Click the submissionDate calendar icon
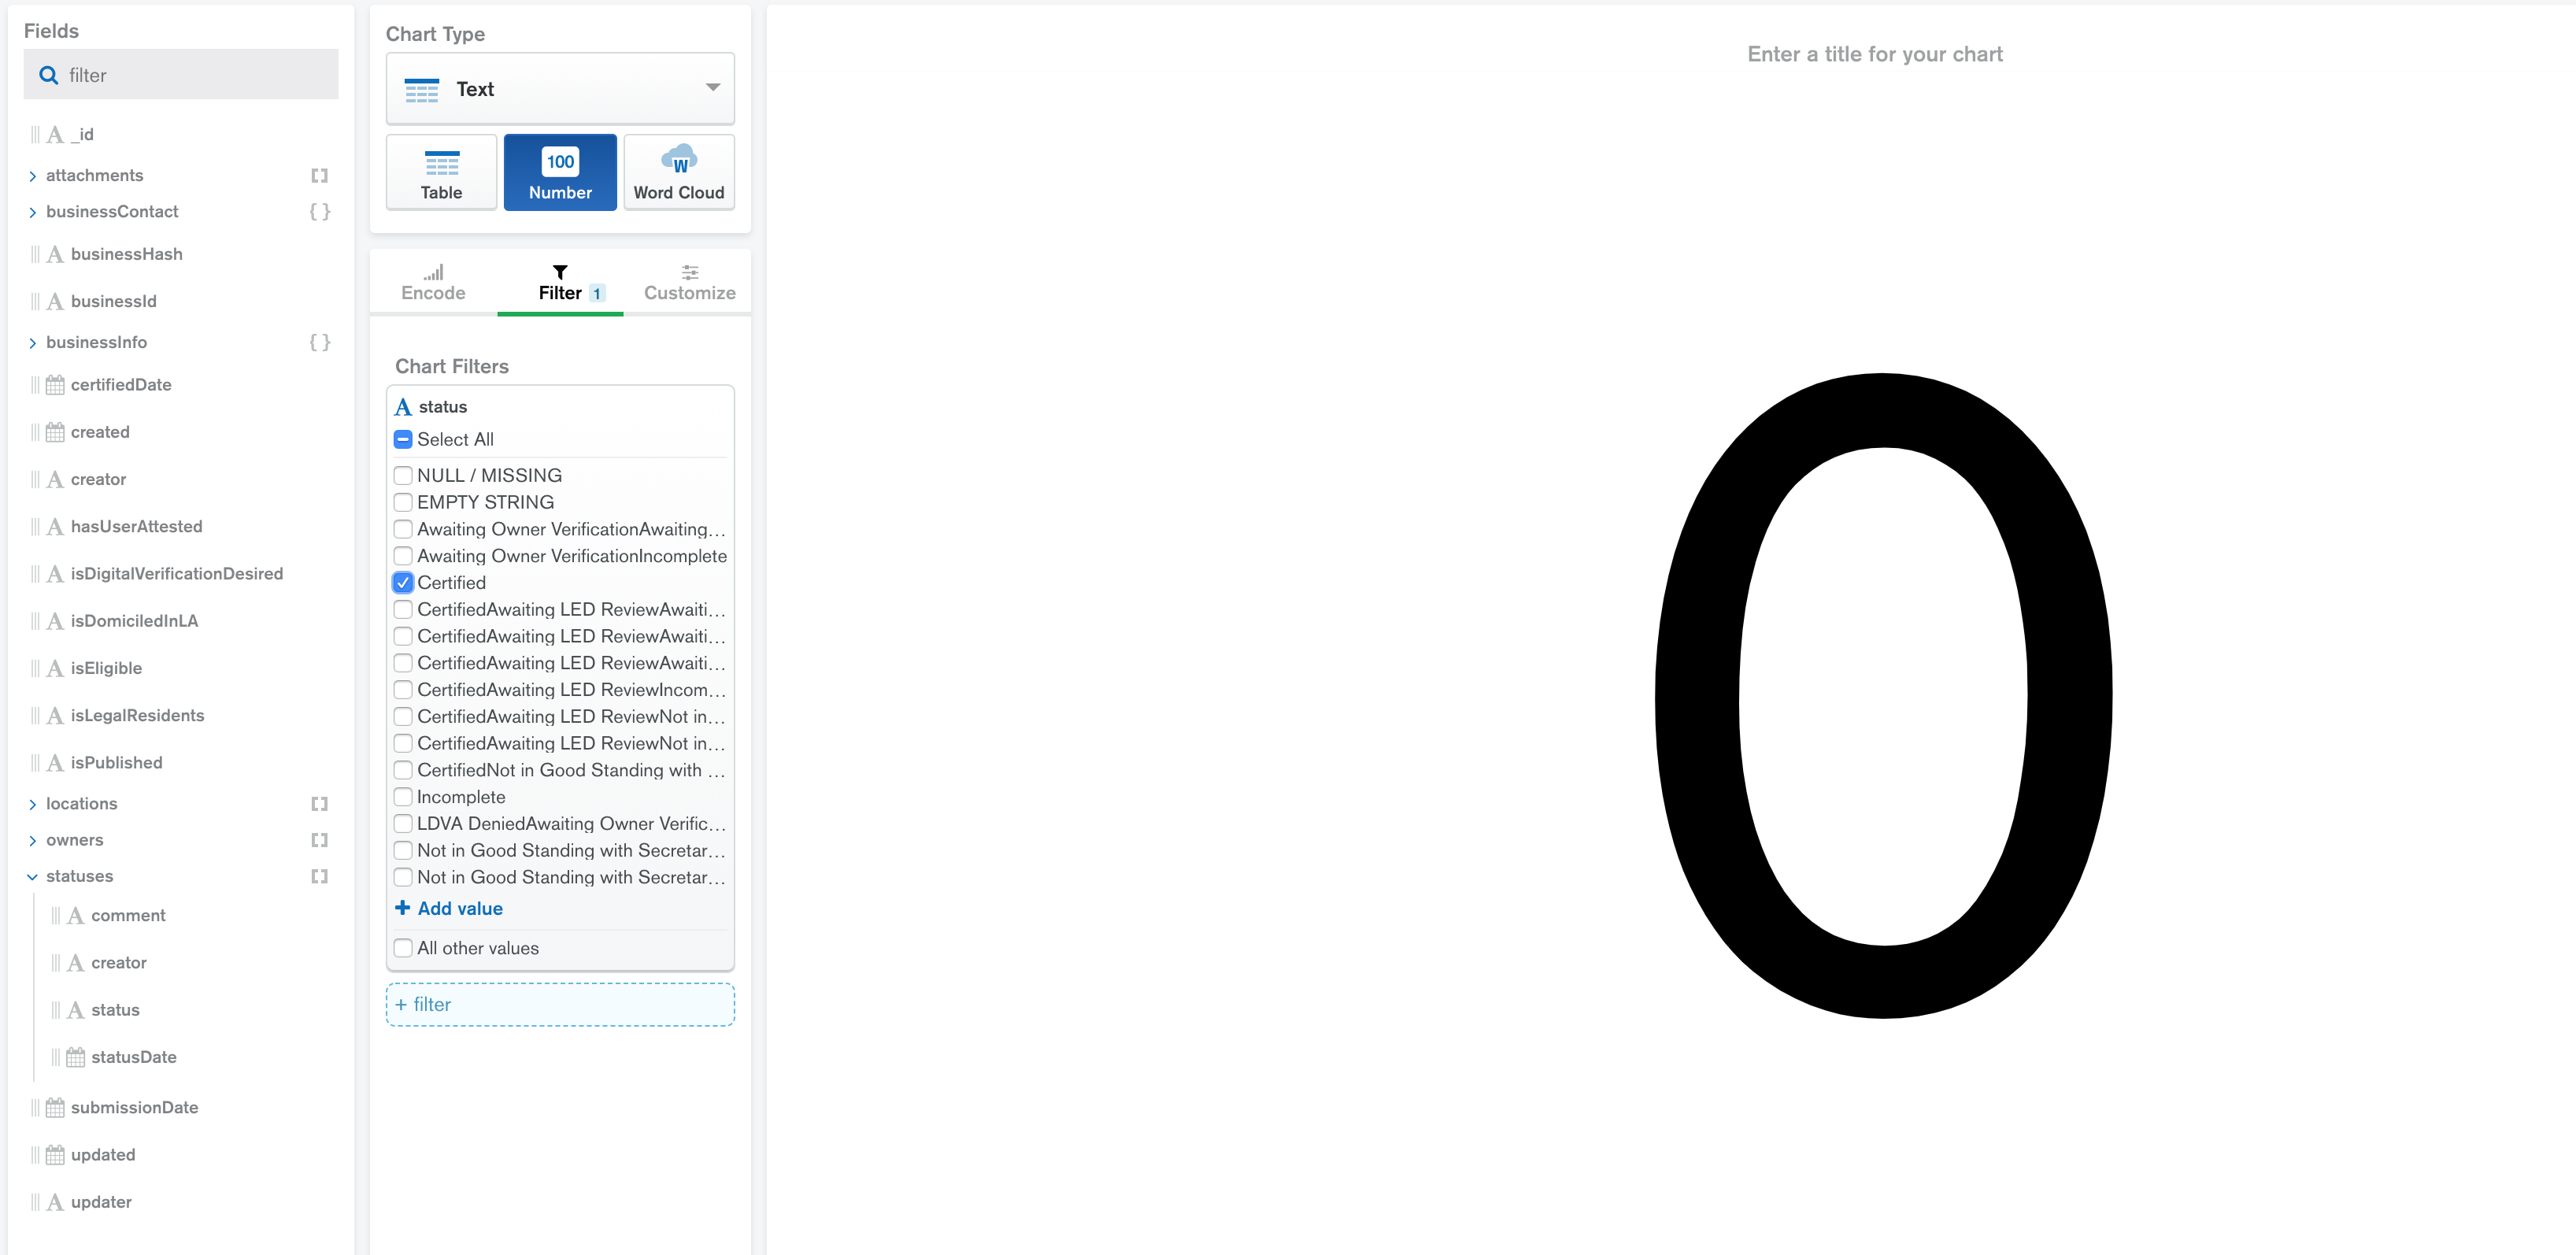 point(55,1108)
